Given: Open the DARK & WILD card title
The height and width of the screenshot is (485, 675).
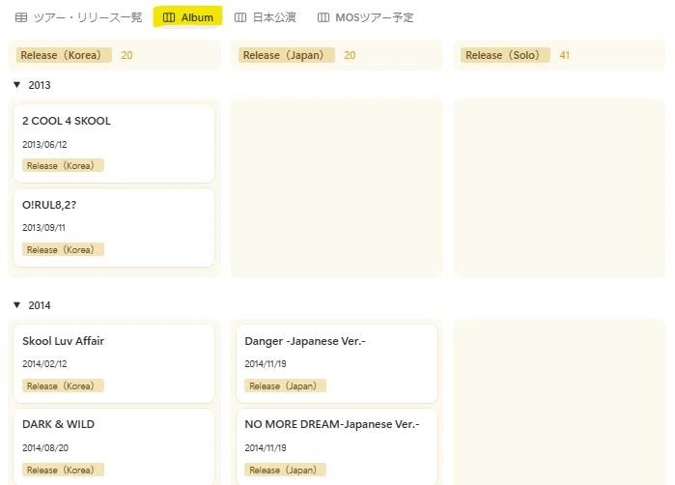Looking at the screenshot, I should (x=59, y=424).
